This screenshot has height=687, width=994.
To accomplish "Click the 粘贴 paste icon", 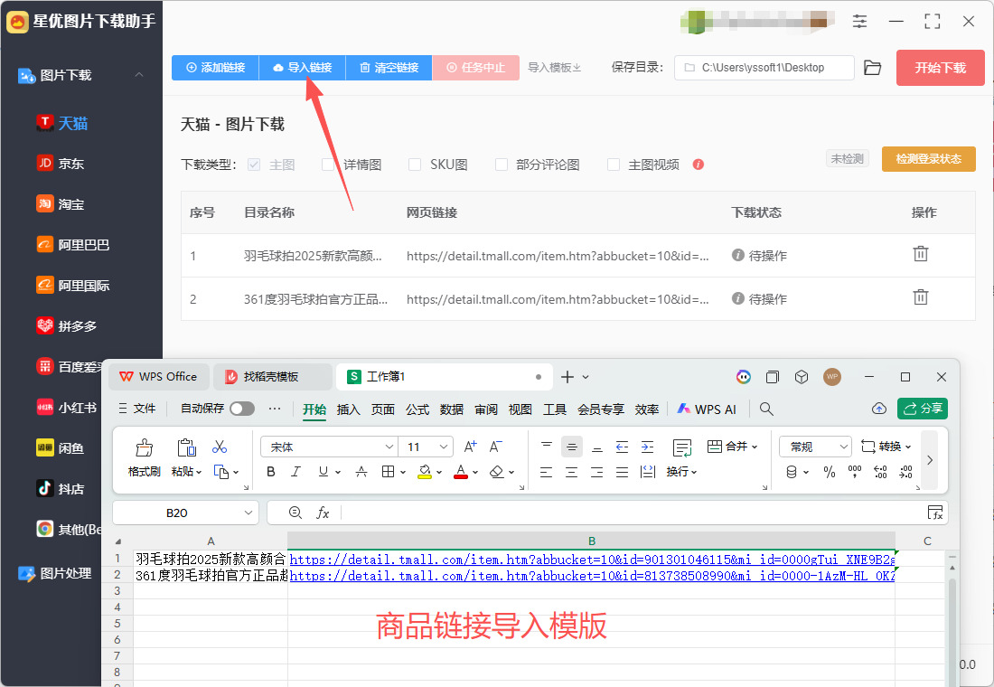I will pos(186,447).
